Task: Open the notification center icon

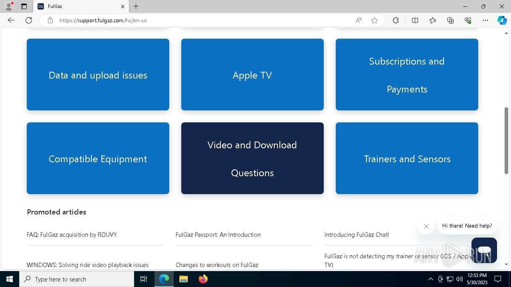Action: coord(498,279)
